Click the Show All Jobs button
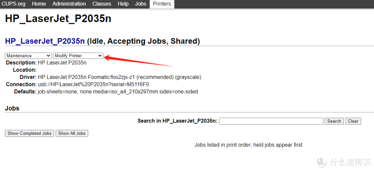 point(72,133)
